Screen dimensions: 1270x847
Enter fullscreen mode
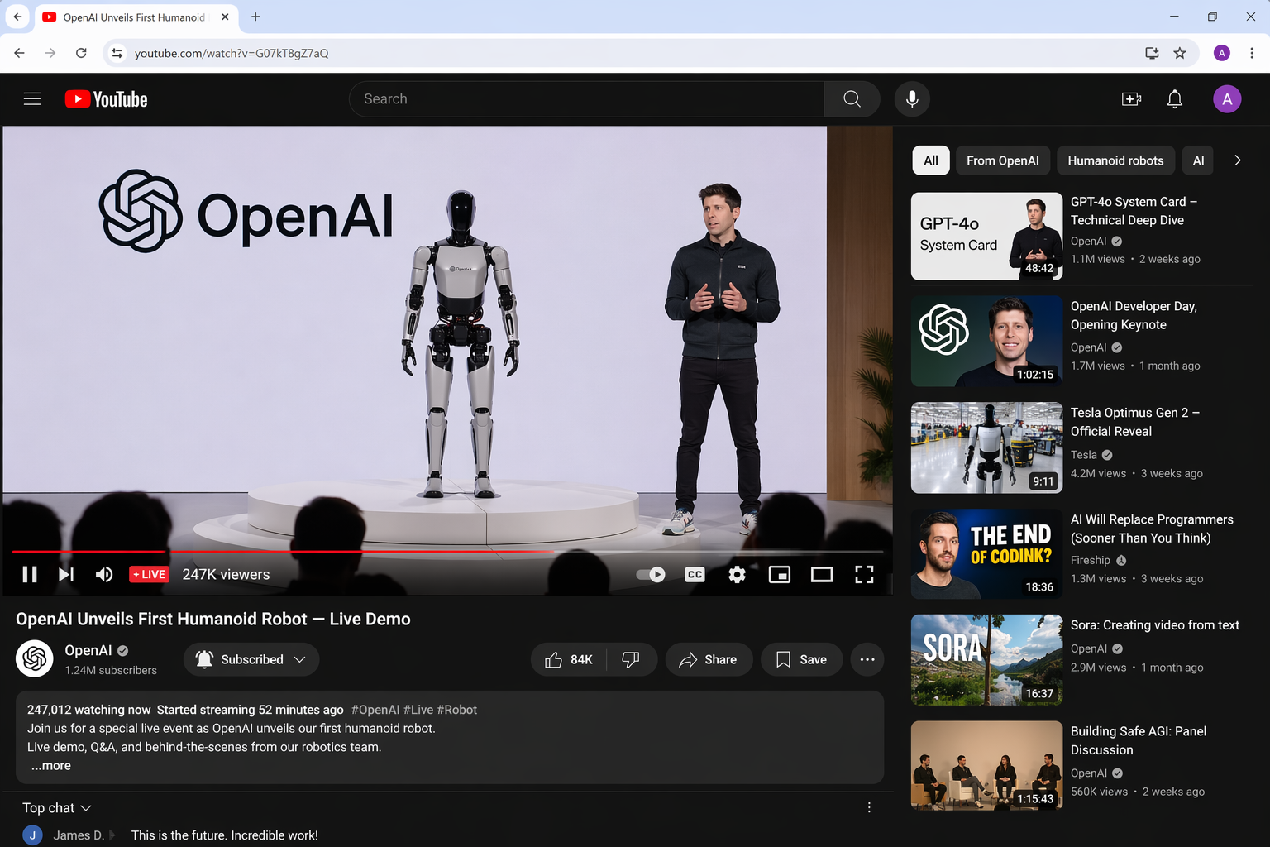864,574
